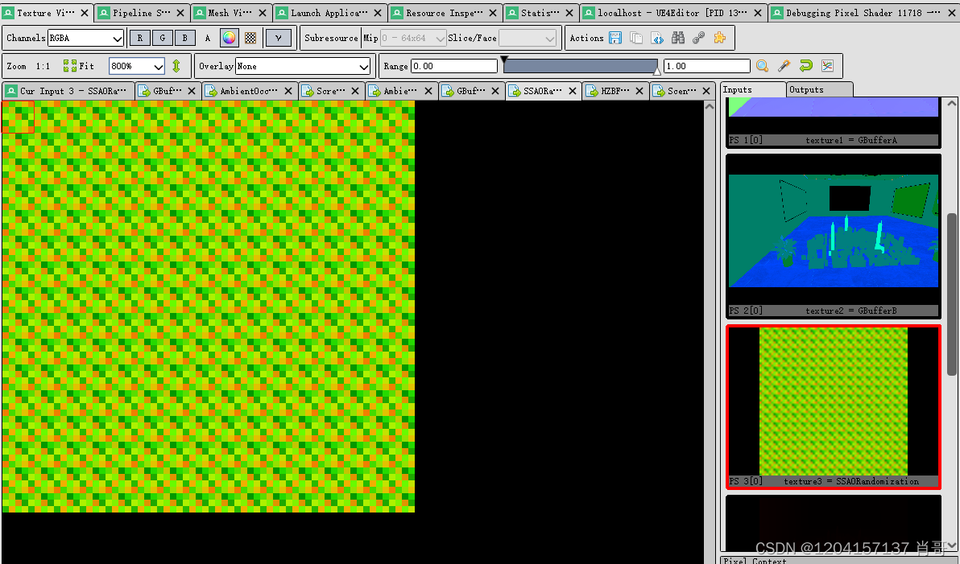The height and width of the screenshot is (564, 960).
Task: Open the Mip level dropdown
Action: click(413, 38)
